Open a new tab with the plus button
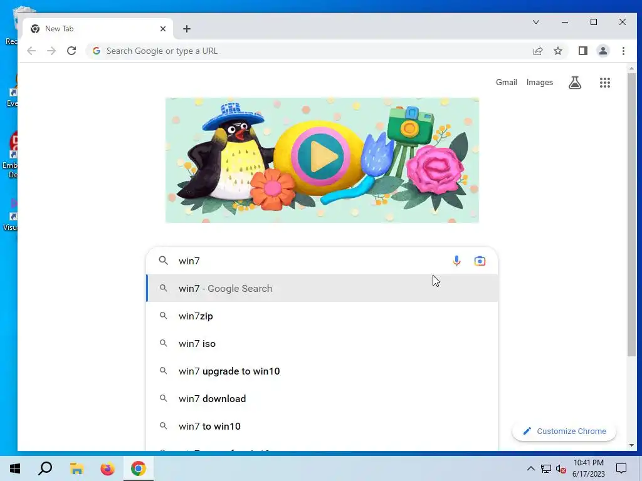The width and height of the screenshot is (642, 481). pos(187,29)
